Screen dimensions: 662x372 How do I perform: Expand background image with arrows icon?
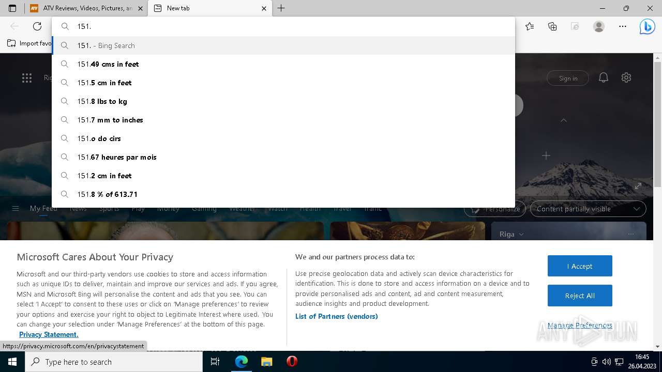click(638, 186)
